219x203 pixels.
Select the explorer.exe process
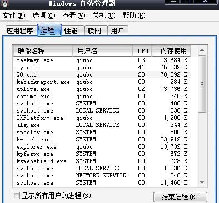click(102, 147)
